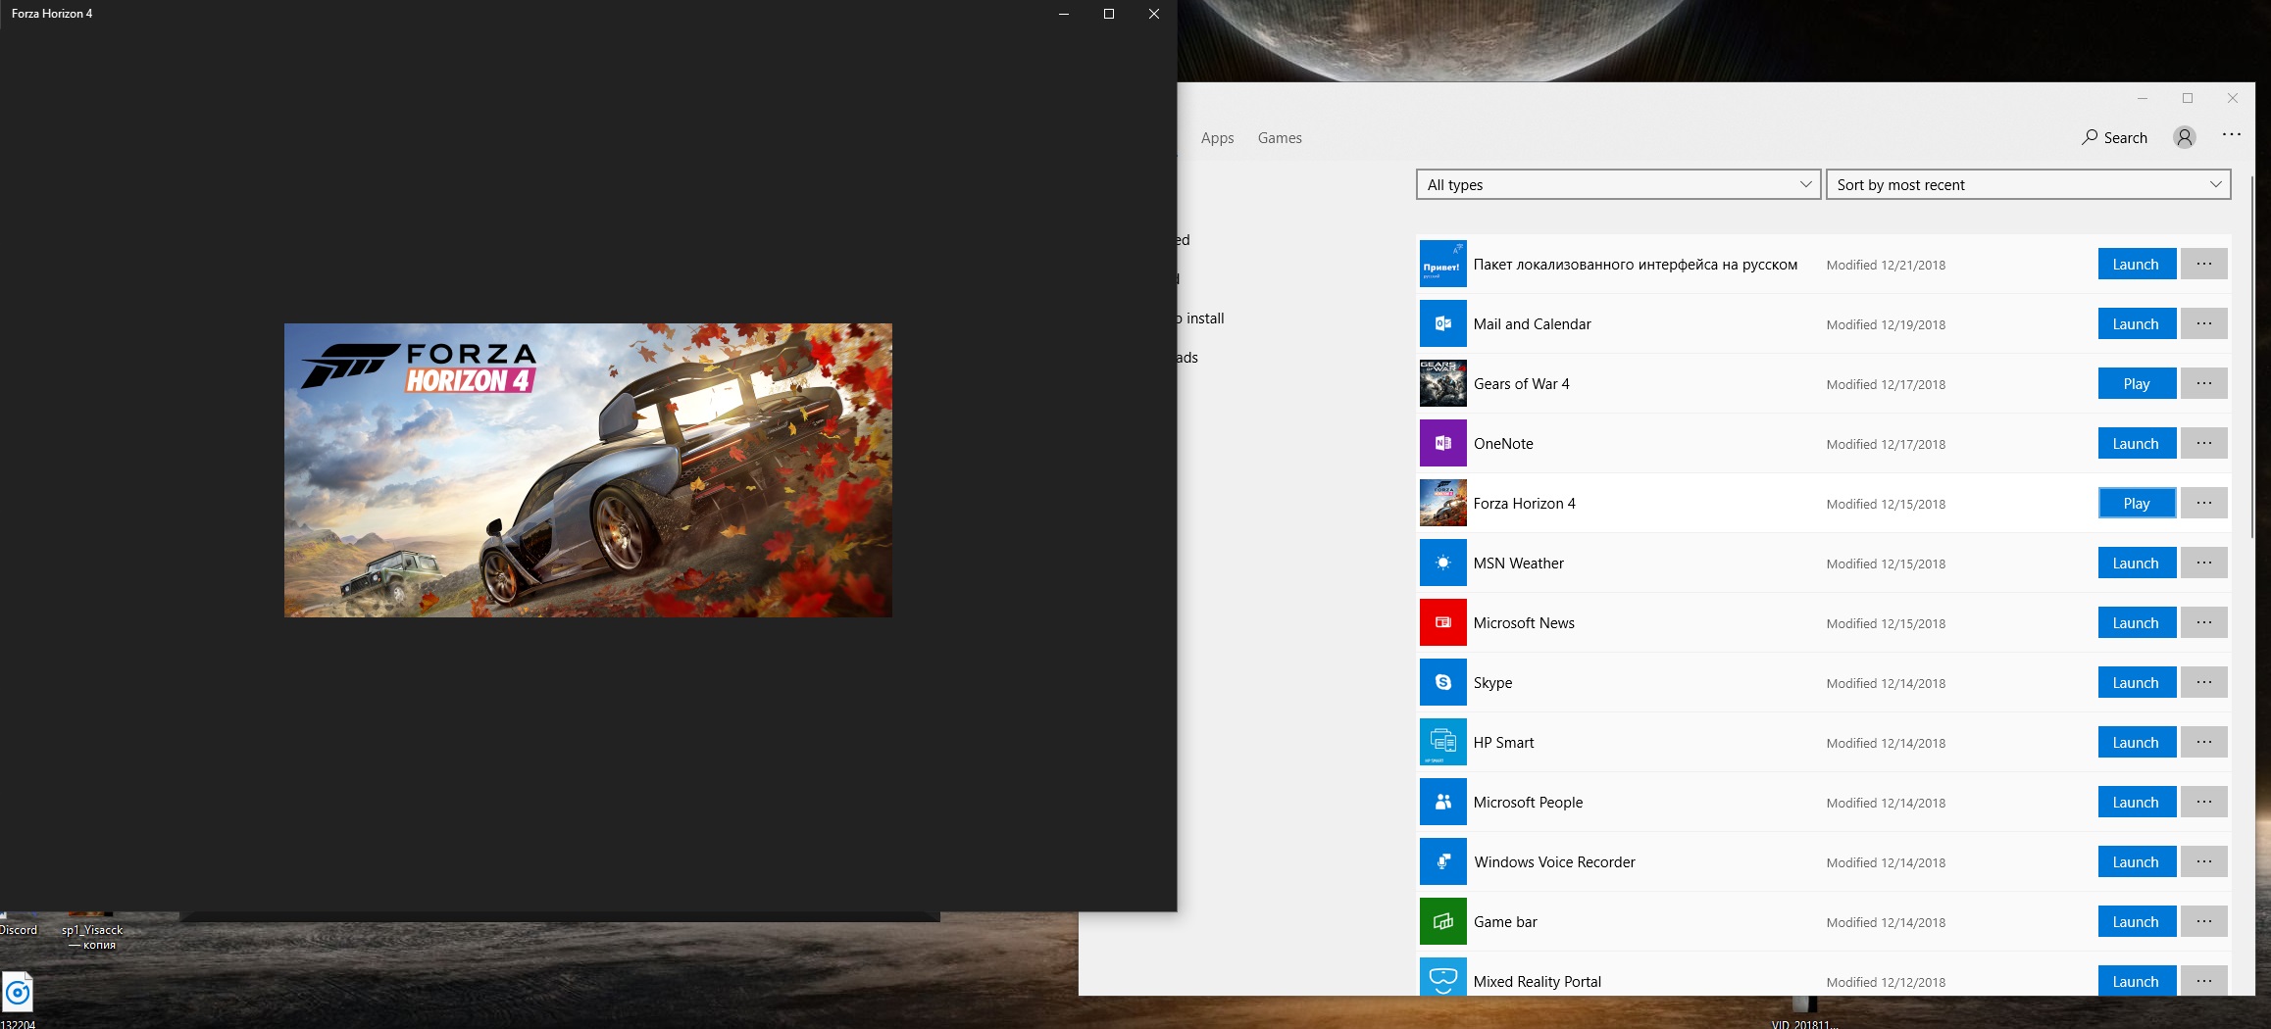Image resolution: width=2271 pixels, height=1029 pixels.
Task: Click the HP Smart app name
Action: 1503,743
